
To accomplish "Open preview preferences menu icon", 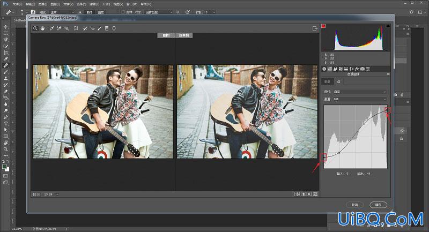I will point(315,194).
